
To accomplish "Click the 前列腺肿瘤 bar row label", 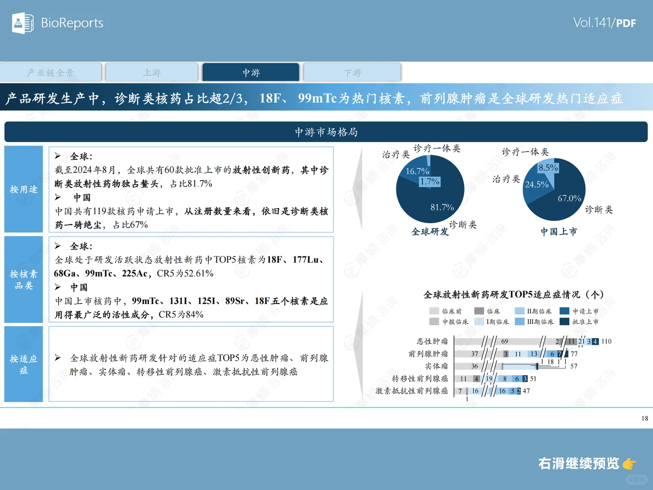I will coord(428,354).
